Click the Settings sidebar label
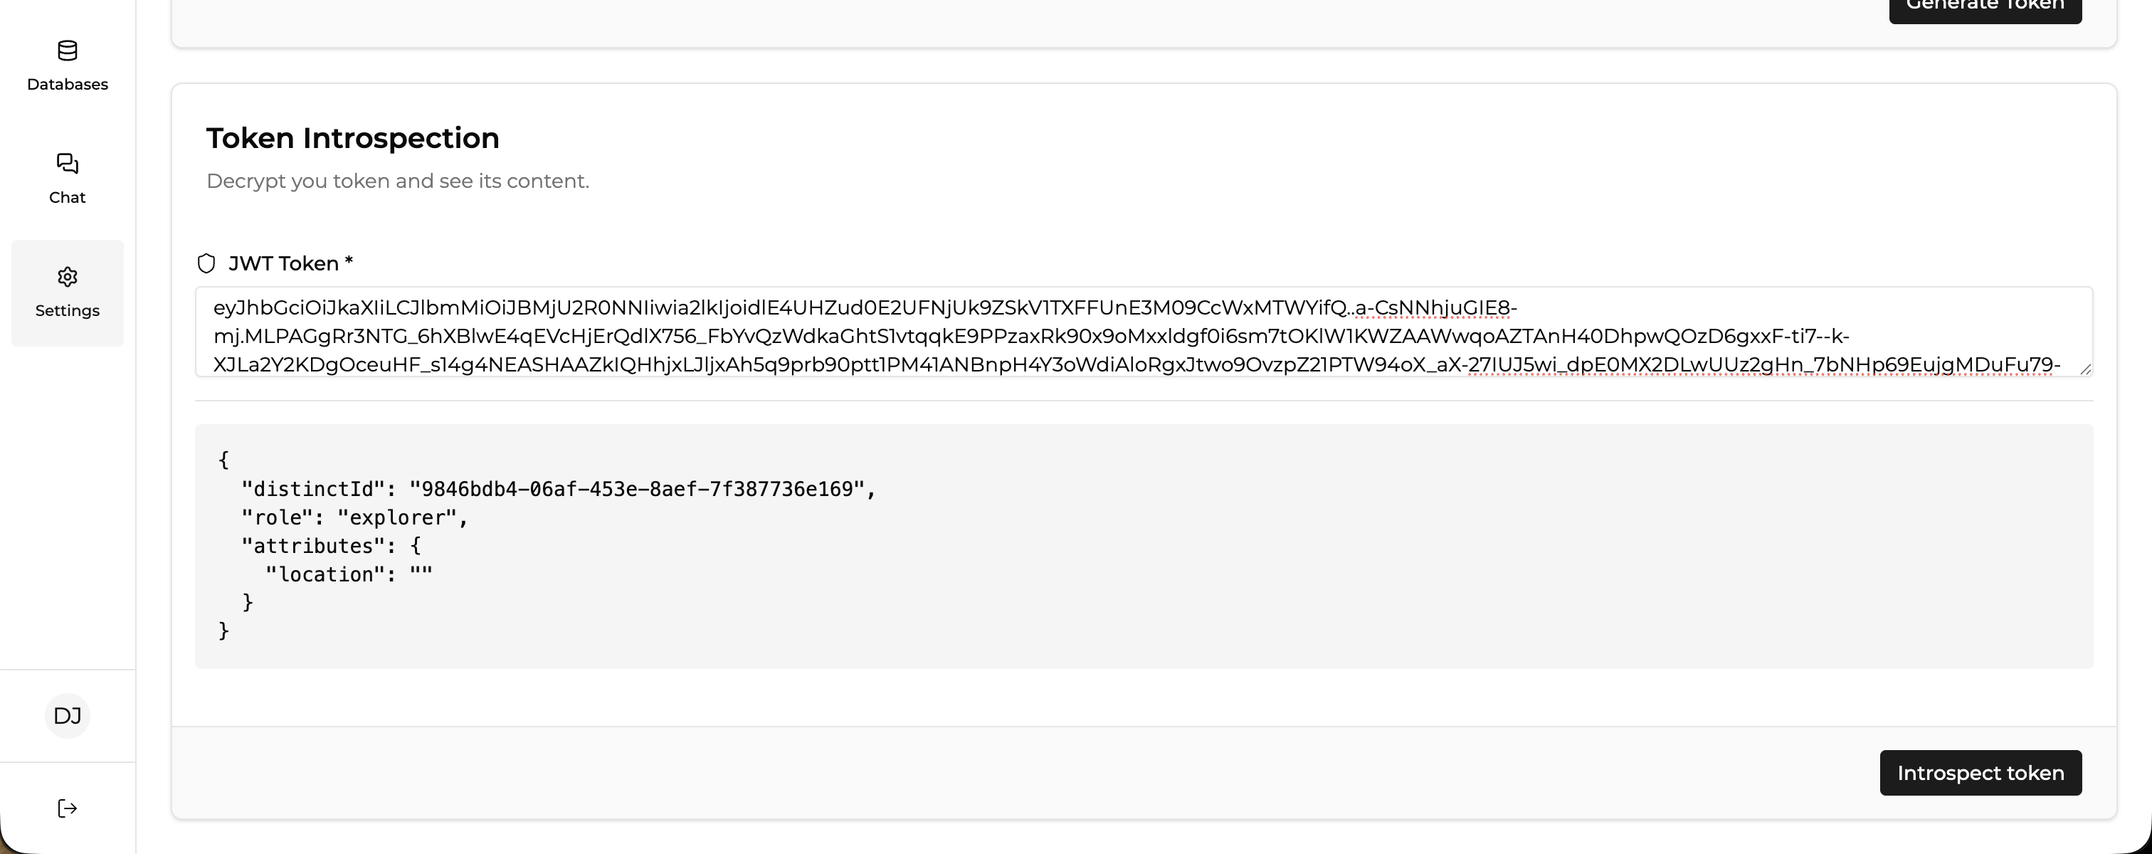 pos(68,311)
